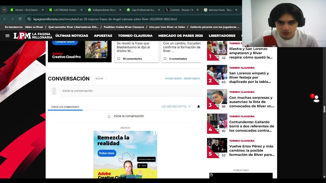The image size is (326, 183).
Task: Click the La Página Millonaria logo
Action: (33, 36)
